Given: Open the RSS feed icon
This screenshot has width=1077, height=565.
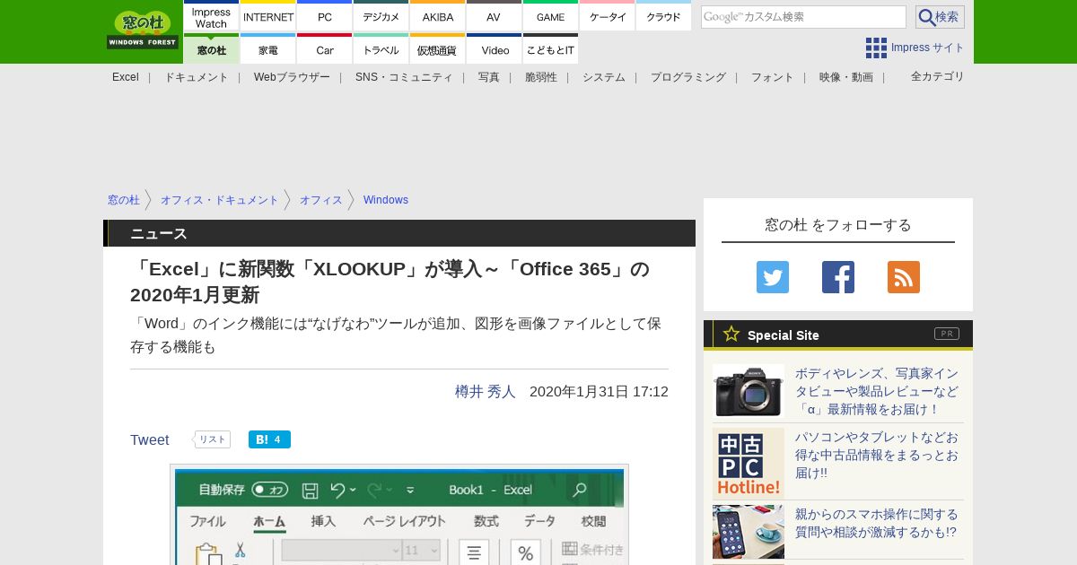Looking at the screenshot, I should click(903, 277).
